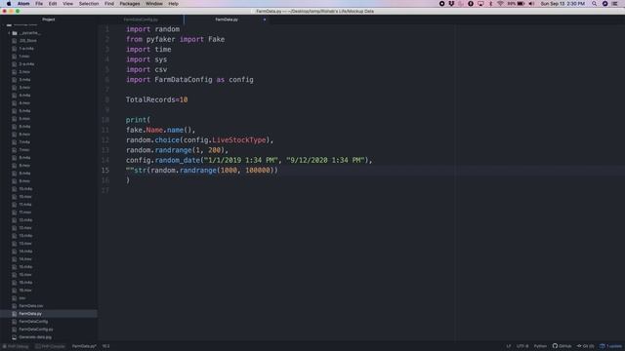Open the Packages menu
The image size is (625, 351).
(x=130, y=4)
